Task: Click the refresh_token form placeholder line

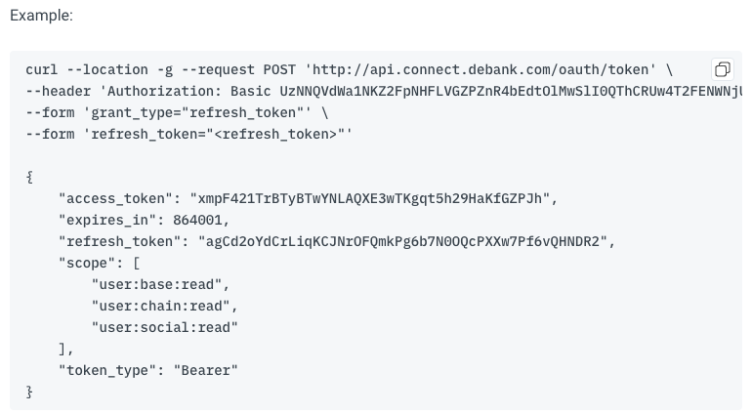Action: click(190, 134)
